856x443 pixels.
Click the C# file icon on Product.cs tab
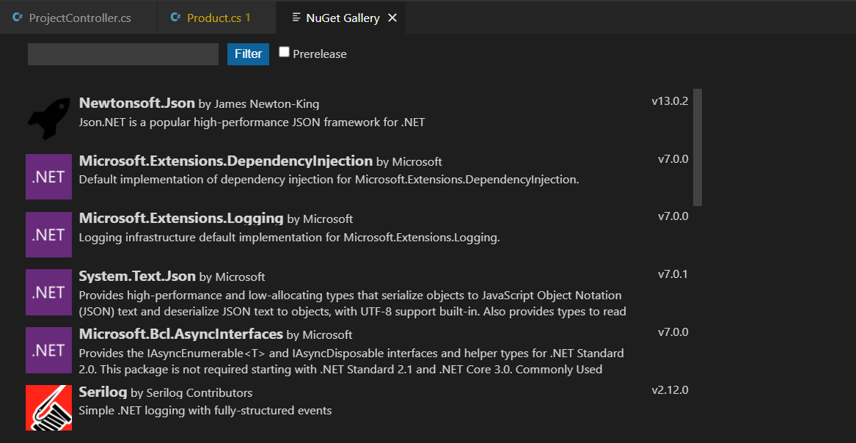pyautogui.click(x=176, y=18)
